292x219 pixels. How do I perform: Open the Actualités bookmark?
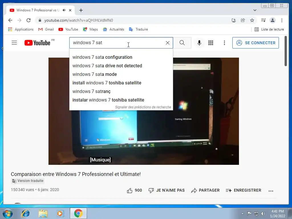click(x=113, y=29)
